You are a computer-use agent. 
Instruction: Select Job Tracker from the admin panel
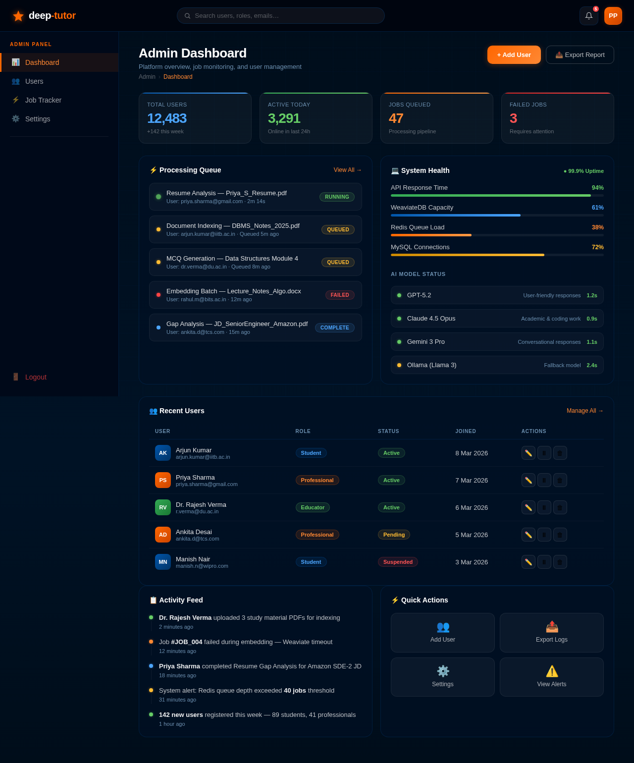[x=43, y=100]
